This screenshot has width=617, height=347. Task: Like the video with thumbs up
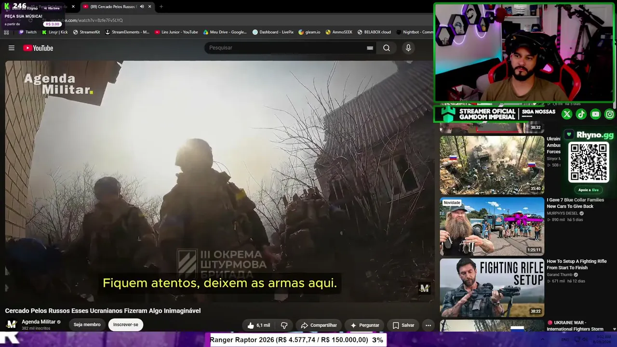[x=258, y=325]
